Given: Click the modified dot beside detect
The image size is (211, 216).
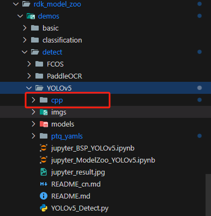Looking at the screenshot, I should (x=200, y=52).
